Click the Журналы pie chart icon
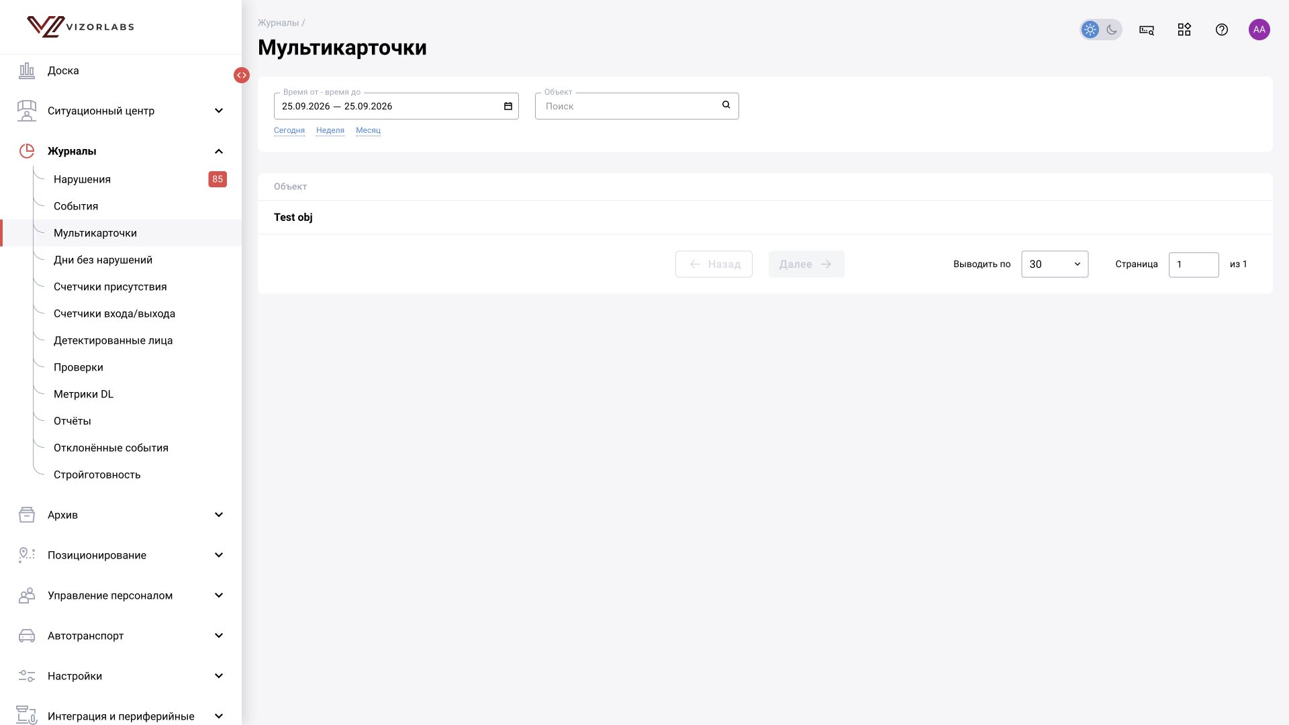 (x=27, y=151)
